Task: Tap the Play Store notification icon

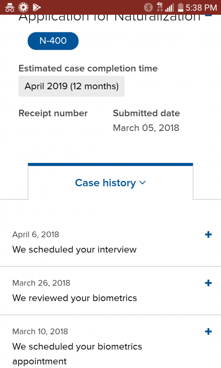Action: (37, 7)
